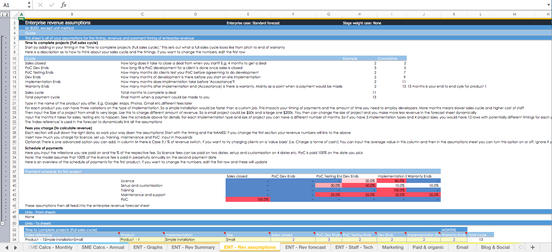
Task: Click the Training 100,0% cell
Action: pos(392,190)
